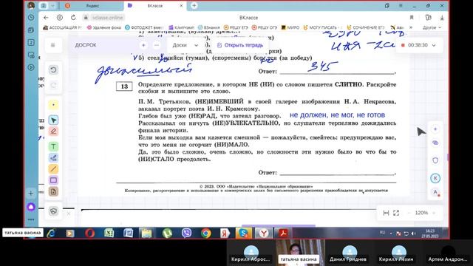This screenshot has height=266, width=473.
Task: Launch Excel from the taskbar
Action: (x=109, y=233)
